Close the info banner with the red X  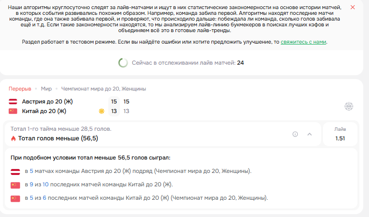(x=353, y=7)
